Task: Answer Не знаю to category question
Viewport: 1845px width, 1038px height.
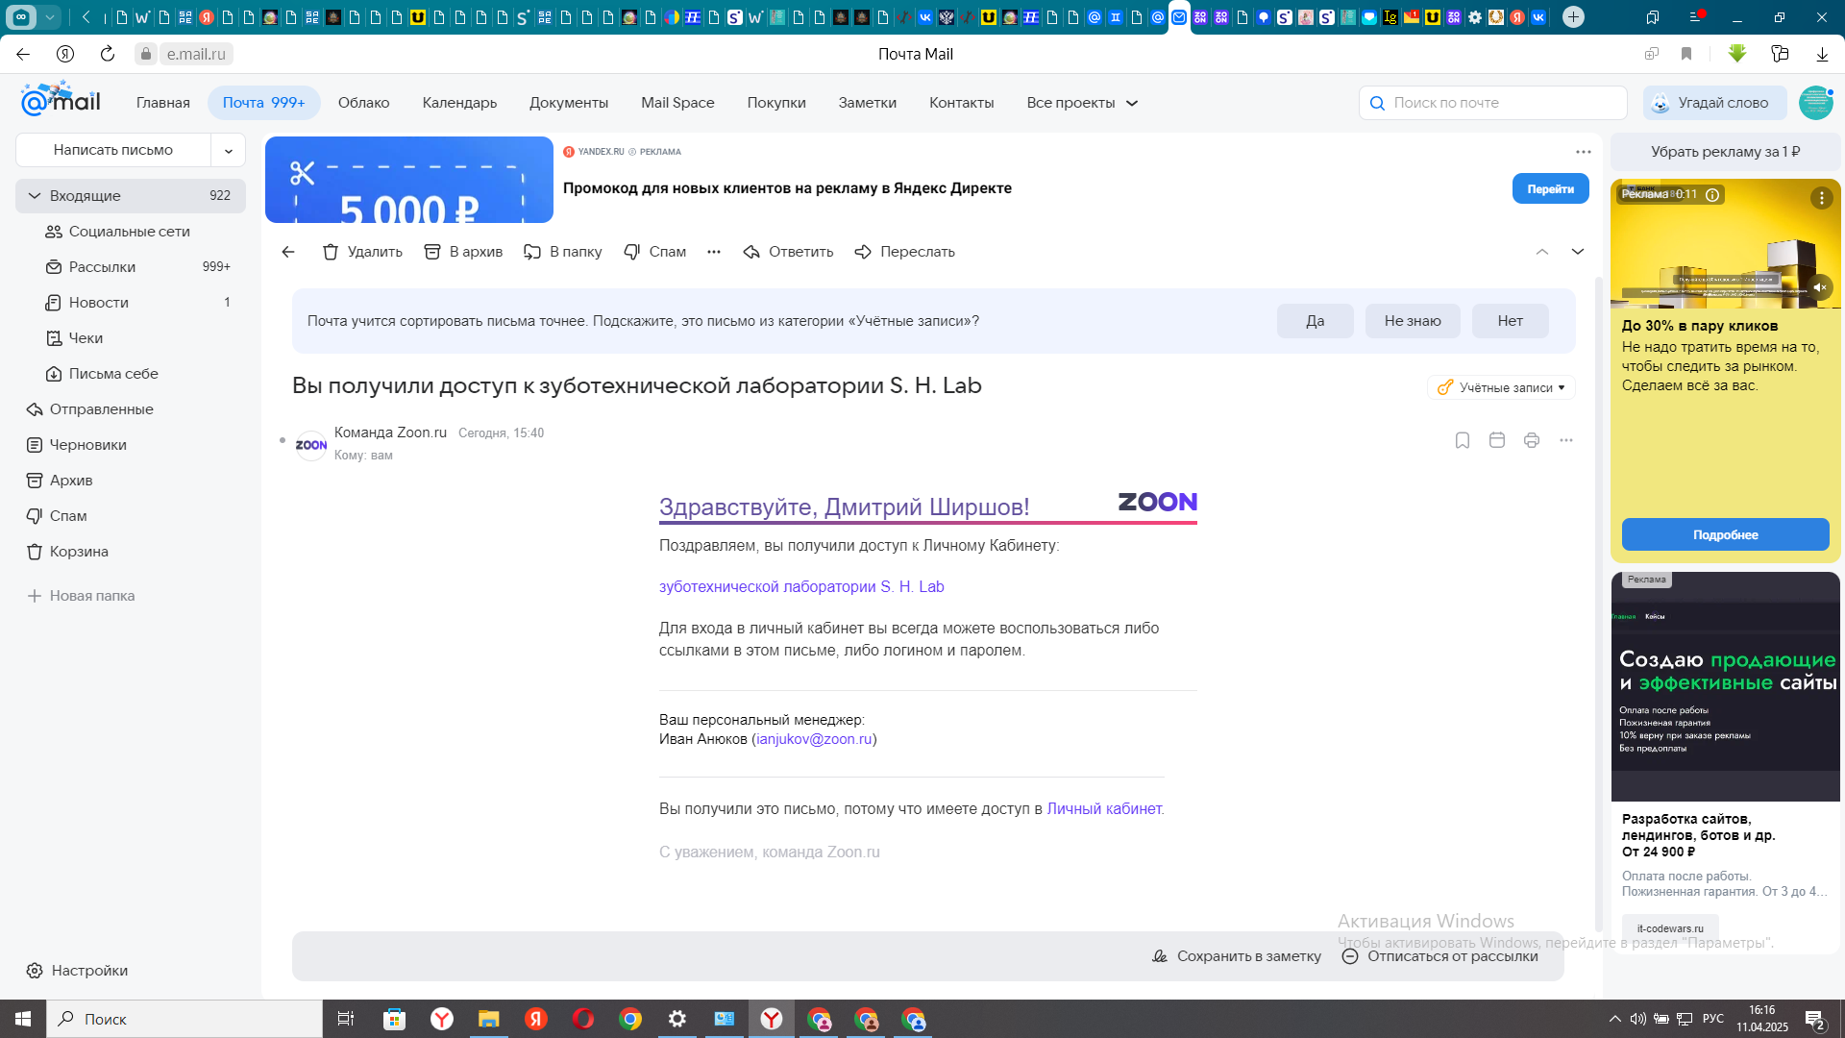Action: click(x=1413, y=321)
